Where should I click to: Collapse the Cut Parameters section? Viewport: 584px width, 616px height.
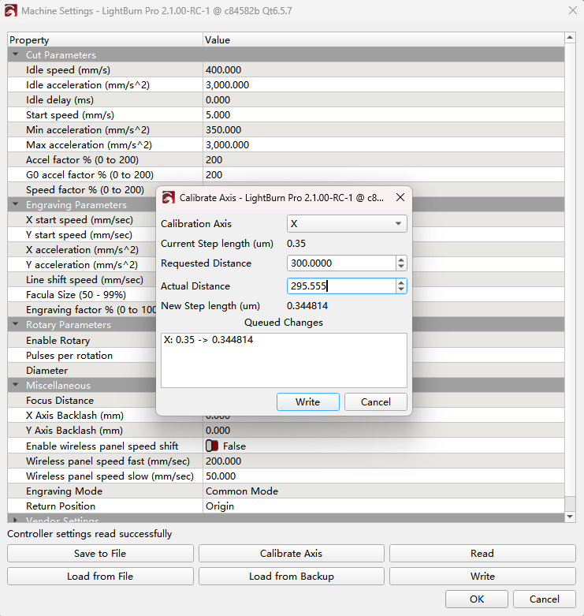tap(15, 55)
